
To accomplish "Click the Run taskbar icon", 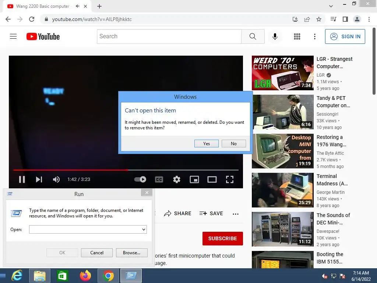I will tap(131, 276).
